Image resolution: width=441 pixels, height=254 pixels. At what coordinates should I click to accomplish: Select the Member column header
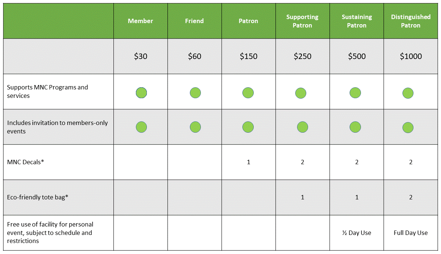(140, 21)
